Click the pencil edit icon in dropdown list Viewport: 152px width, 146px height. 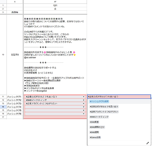tap(148, 143)
